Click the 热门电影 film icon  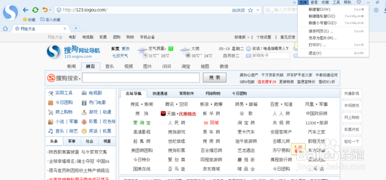84,103
